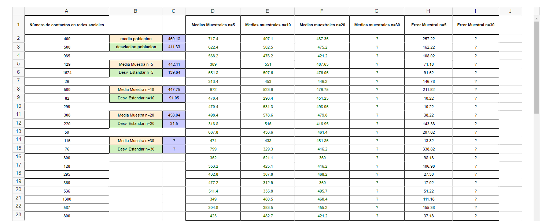Image resolution: width=549 pixels, height=221 pixels.
Task: Click the 'Número de contactos en redes sociales' header cell
Action: coord(67,25)
